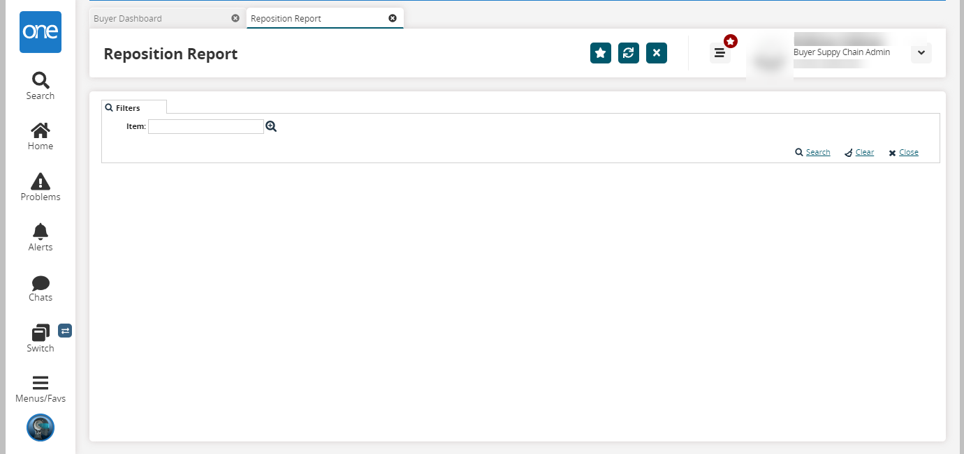Click the small swap arrows badge
Viewport: 964px width, 454px height.
coord(65,331)
